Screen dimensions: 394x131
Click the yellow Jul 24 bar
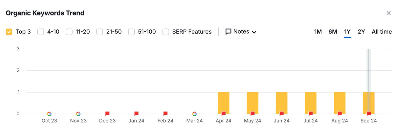coord(311,103)
